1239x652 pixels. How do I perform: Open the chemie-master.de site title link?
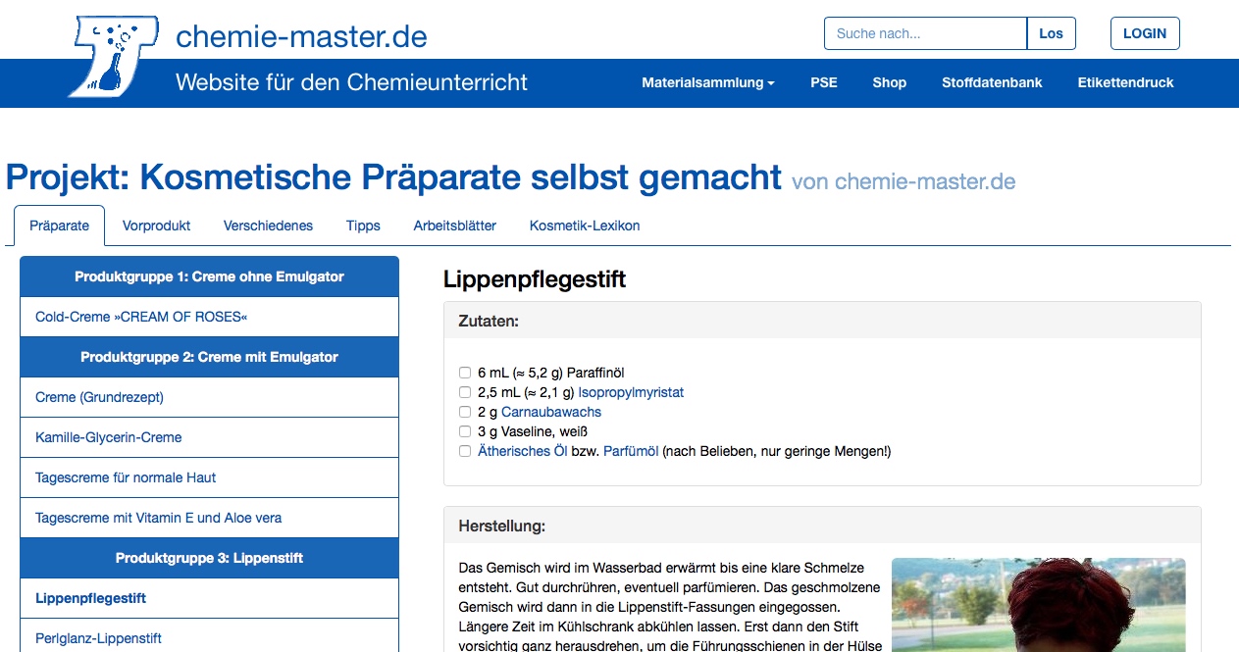301,37
